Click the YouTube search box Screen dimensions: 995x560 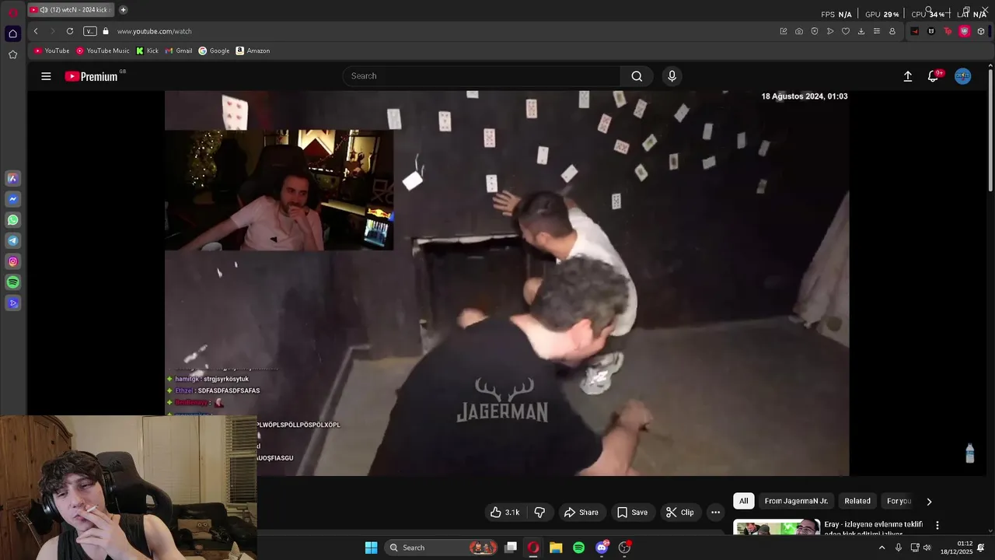[482, 76]
